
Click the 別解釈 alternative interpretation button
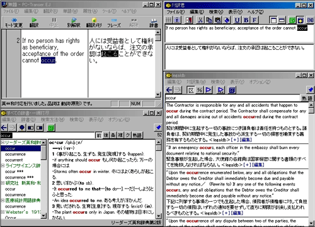74,23
